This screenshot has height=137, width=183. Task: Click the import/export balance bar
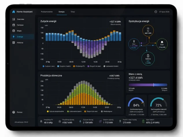pos(148,85)
